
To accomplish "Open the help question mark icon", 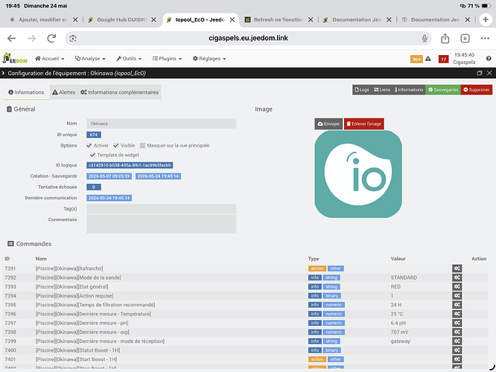I will (x=489, y=59).
